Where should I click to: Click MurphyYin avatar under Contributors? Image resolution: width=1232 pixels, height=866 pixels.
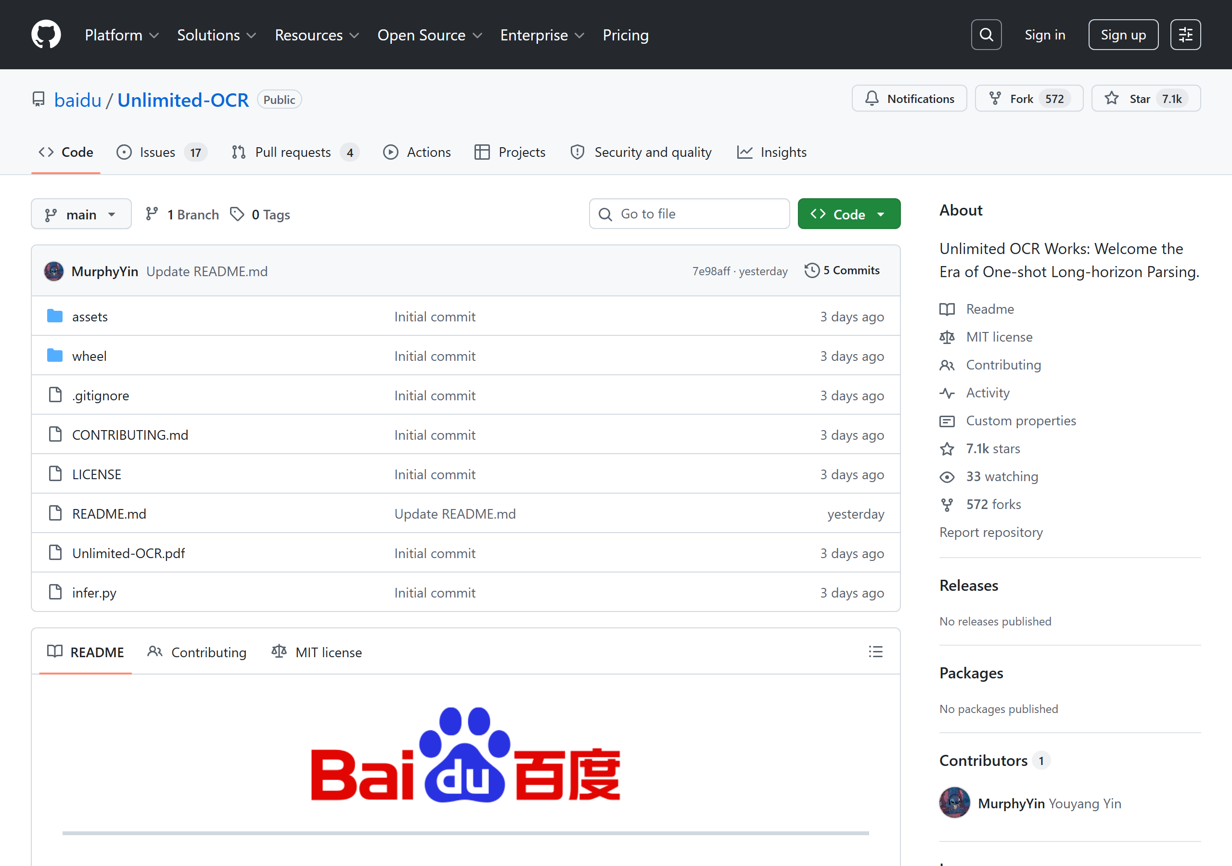click(x=954, y=802)
